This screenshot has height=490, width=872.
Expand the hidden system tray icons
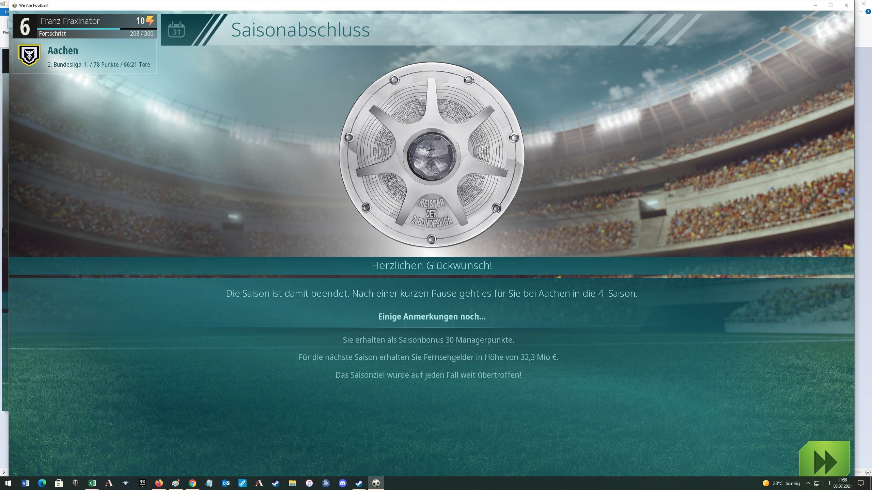[808, 483]
